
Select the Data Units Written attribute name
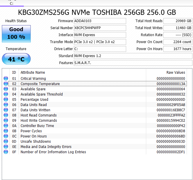click(x=35, y=110)
